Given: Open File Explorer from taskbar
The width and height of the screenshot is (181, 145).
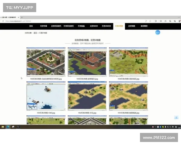Looking at the screenshot, I should (x=3, y=127).
